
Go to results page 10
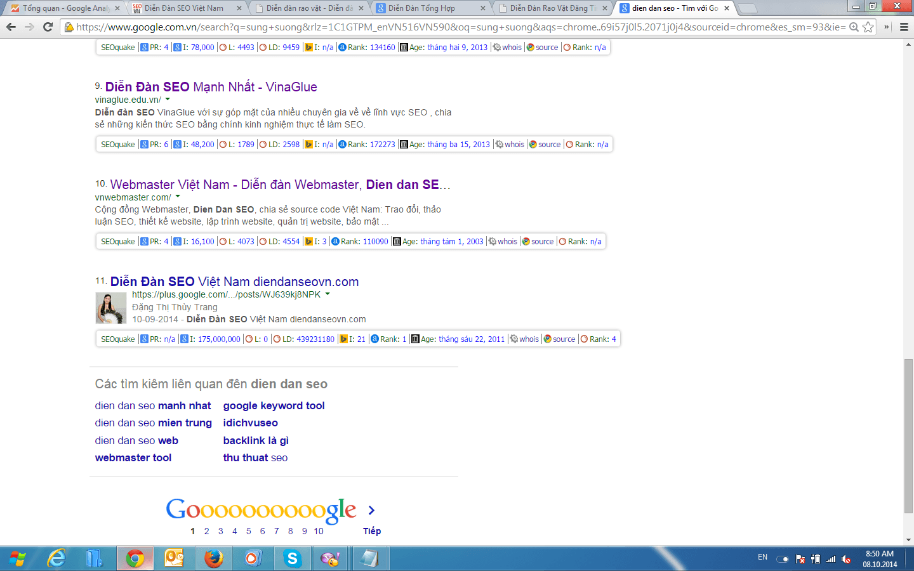[319, 531]
